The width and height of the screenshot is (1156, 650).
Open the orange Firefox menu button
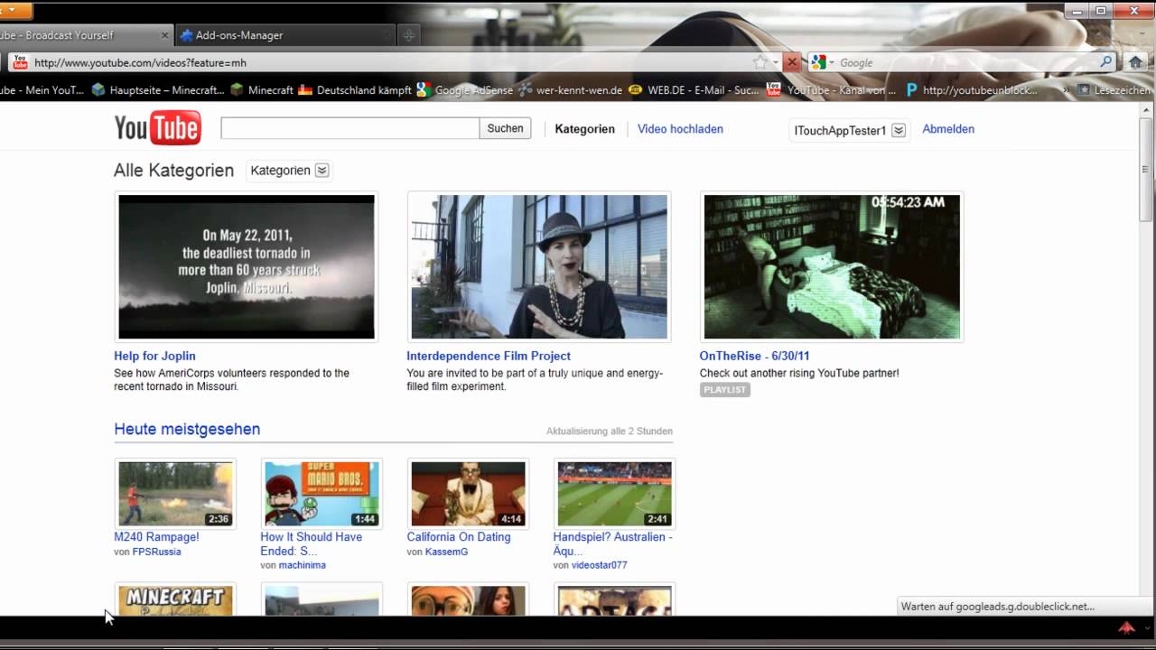point(15,11)
